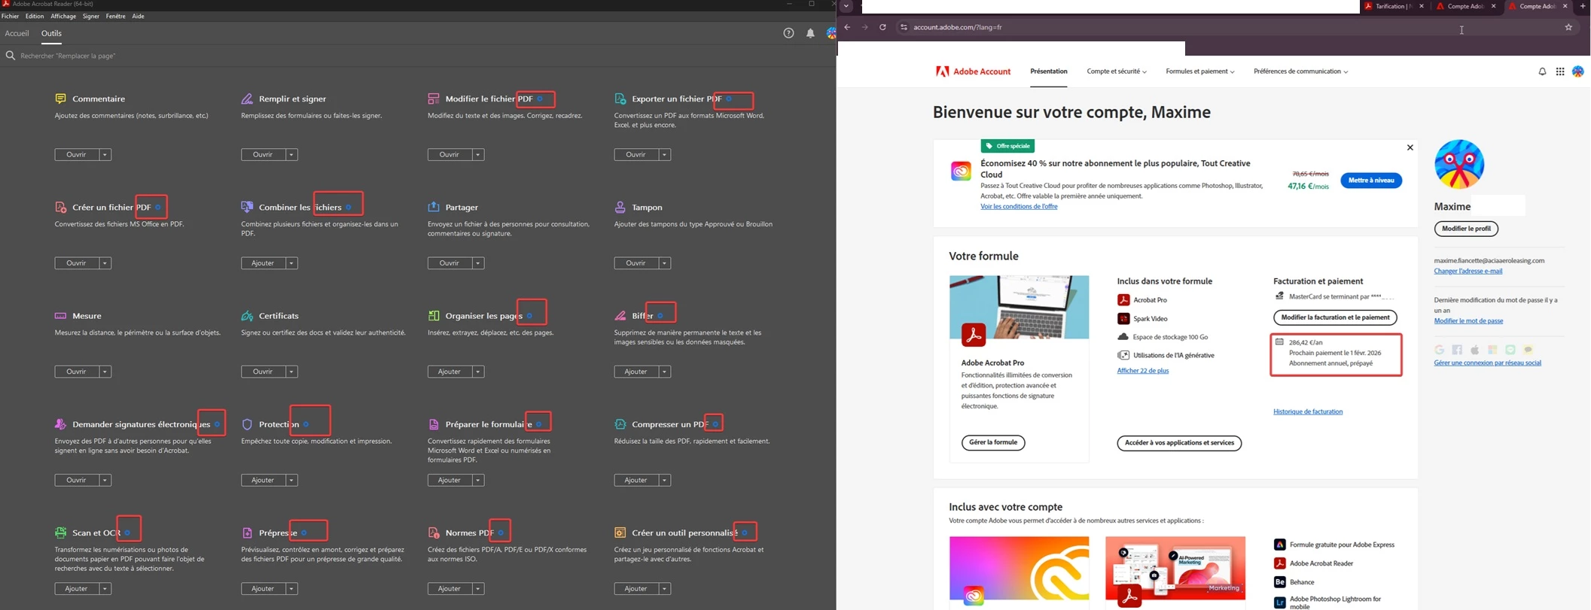Open the Fichier menu
The image size is (1591, 610).
point(11,17)
